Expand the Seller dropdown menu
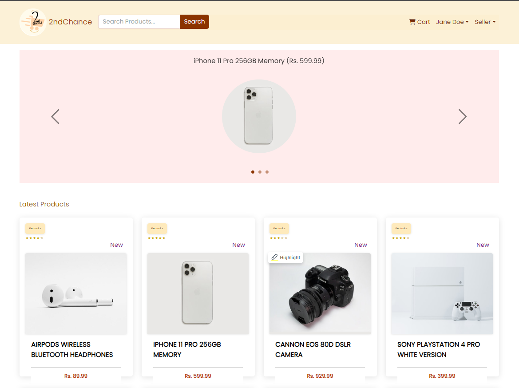 [485, 22]
